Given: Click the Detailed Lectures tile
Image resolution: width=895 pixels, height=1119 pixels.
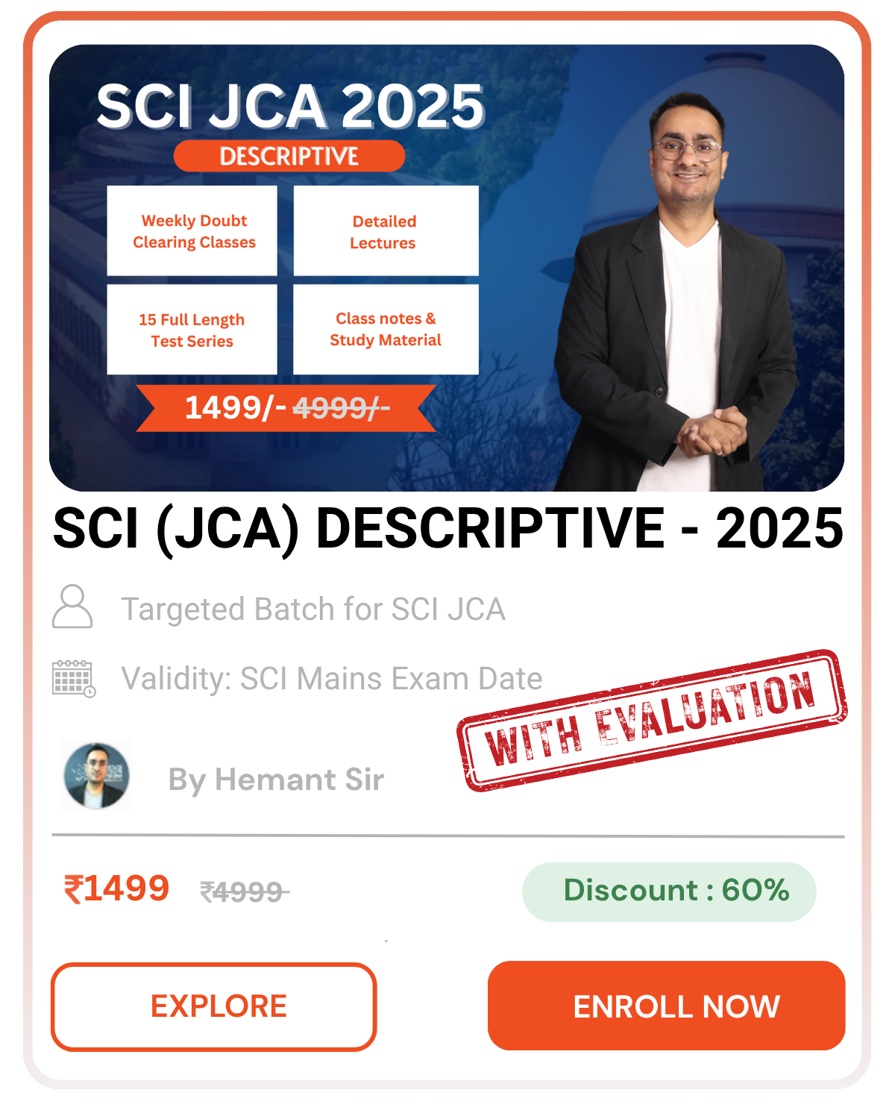Looking at the screenshot, I should tap(386, 231).
